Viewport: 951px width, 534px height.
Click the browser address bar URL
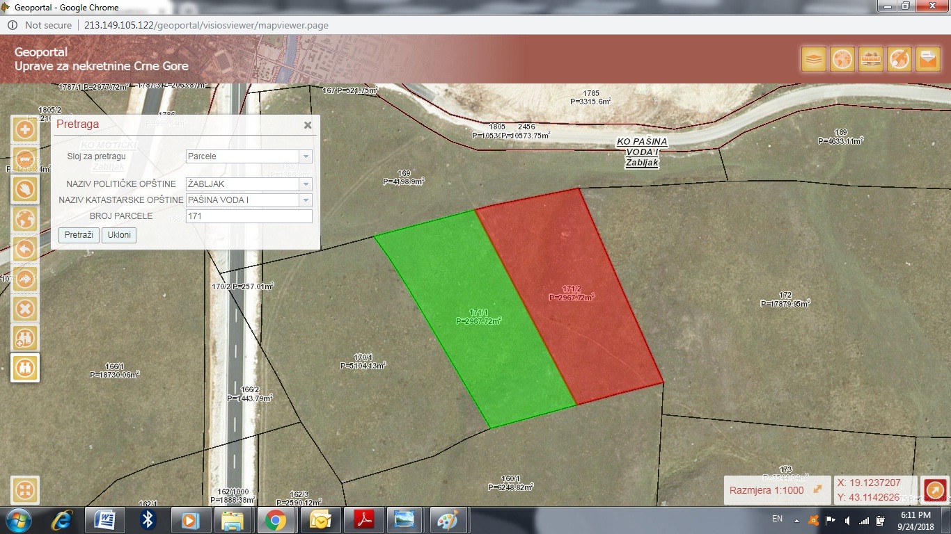pos(206,25)
